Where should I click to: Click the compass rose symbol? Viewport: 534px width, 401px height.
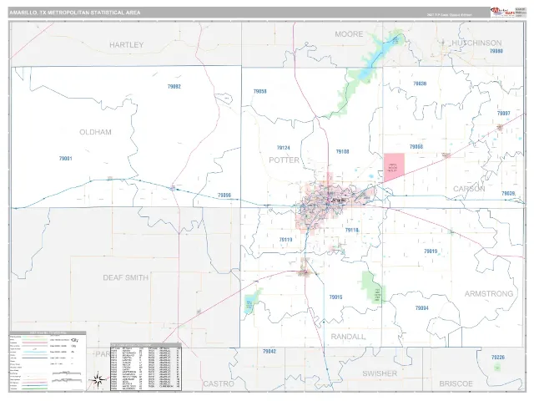click(x=98, y=380)
